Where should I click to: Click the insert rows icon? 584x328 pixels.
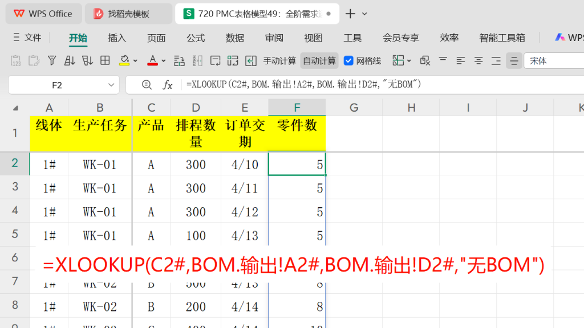179,60
